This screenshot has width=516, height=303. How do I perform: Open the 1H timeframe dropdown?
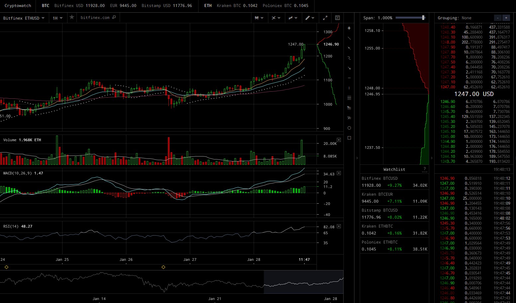[x=58, y=18]
